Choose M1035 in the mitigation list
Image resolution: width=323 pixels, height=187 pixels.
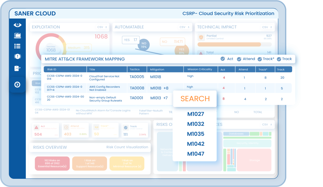195,134
